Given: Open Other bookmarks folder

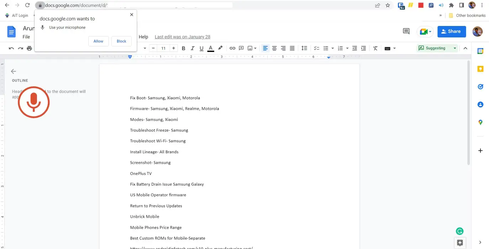Looking at the screenshot, I should [x=467, y=16].
